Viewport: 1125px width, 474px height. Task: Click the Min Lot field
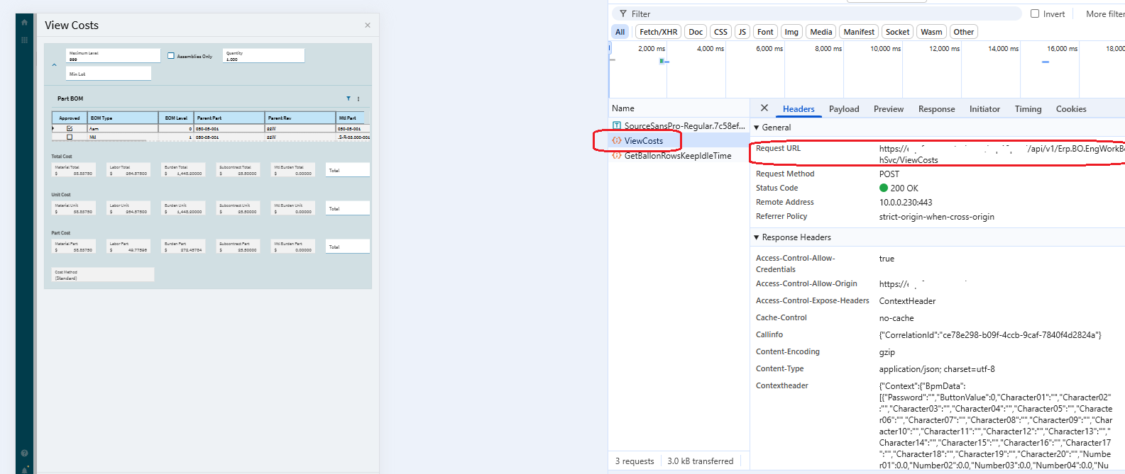(x=109, y=74)
